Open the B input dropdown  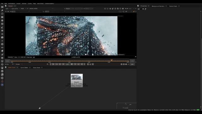click(89, 9)
